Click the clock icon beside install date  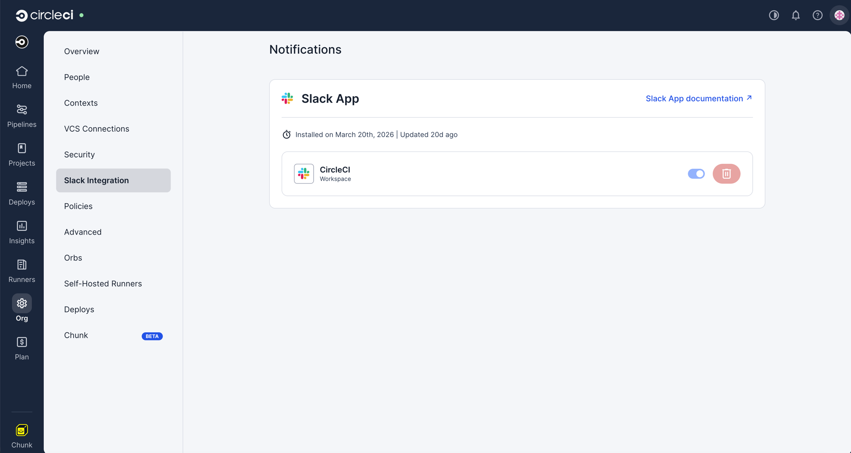(x=287, y=135)
